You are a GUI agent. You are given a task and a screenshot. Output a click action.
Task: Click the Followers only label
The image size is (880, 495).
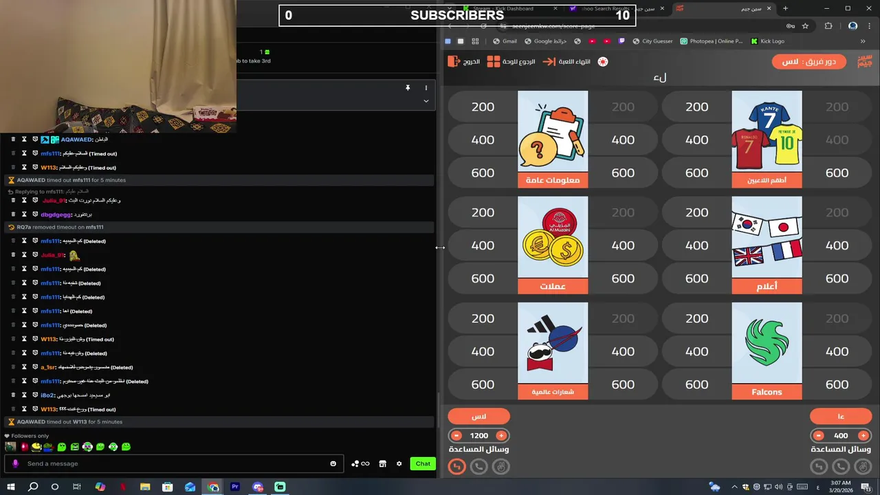(x=30, y=436)
